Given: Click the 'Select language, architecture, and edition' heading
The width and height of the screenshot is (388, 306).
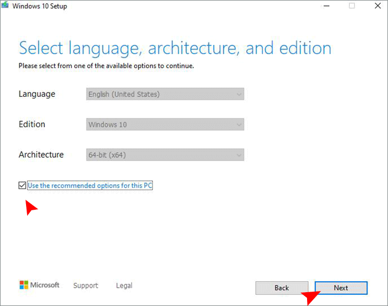Looking at the screenshot, I should [x=175, y=48].
